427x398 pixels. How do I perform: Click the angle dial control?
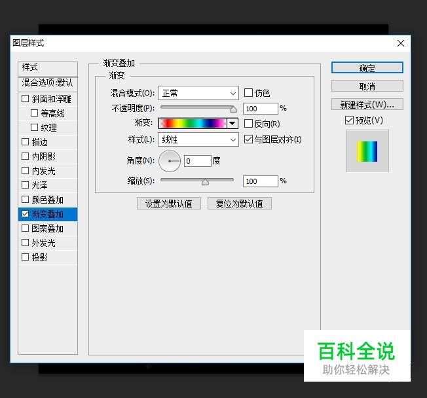(170, 161)
